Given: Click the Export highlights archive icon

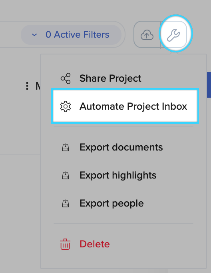Looking at the screenshot, I should point(66,175).
